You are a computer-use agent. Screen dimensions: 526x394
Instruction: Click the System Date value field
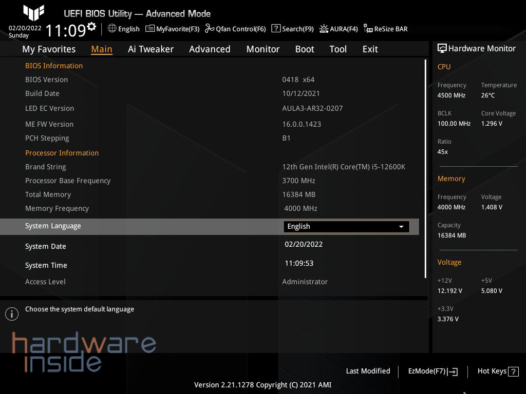(x=304, y=244)
